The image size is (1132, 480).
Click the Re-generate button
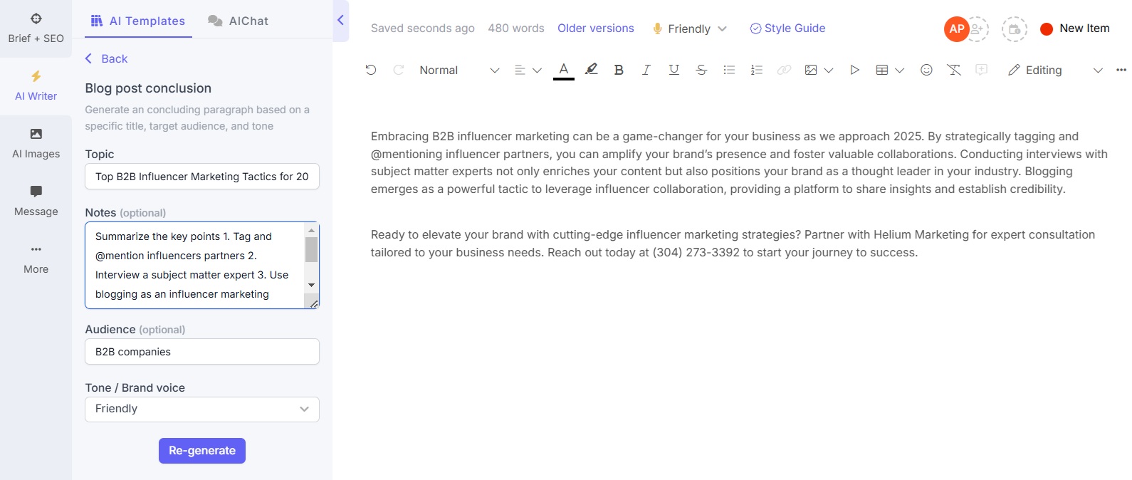click(x=202, y=451)
